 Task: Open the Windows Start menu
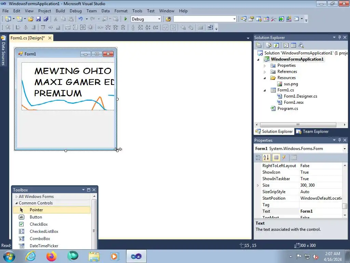[x=9, y=256]
